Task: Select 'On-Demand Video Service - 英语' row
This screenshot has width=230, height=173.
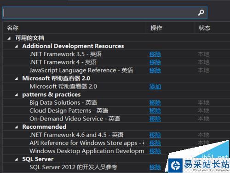Action: coord(75,119)
